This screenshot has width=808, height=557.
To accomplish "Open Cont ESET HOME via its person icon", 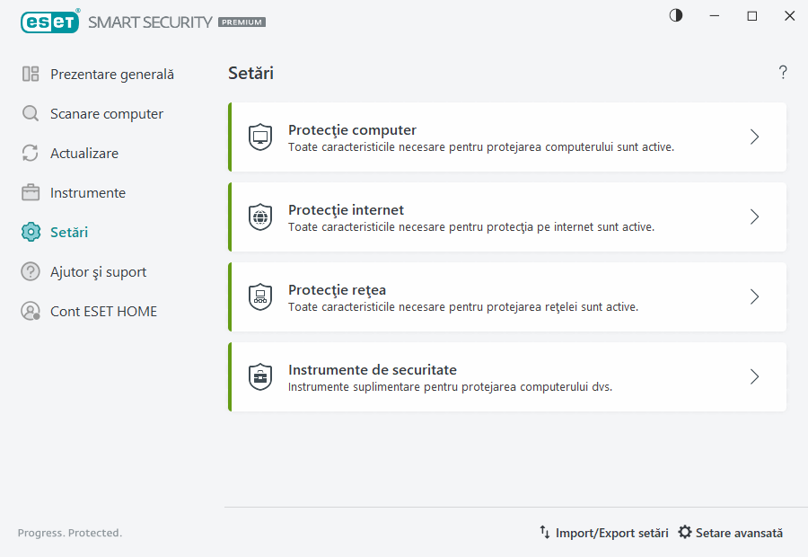I will pyautogui.click(x=31, y=311).
